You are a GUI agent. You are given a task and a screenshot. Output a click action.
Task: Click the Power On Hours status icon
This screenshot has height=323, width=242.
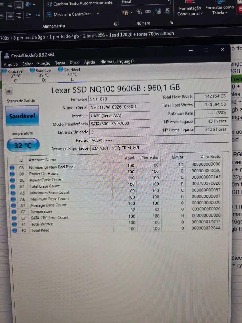pos(12,174)
